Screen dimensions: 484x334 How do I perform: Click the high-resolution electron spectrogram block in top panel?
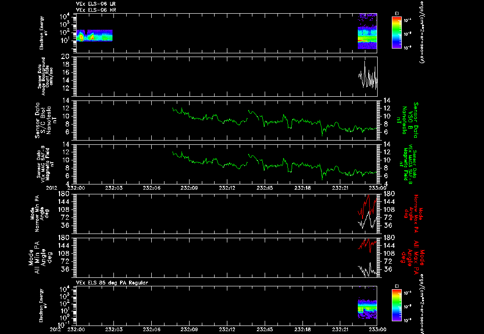(x=367, y=31)
